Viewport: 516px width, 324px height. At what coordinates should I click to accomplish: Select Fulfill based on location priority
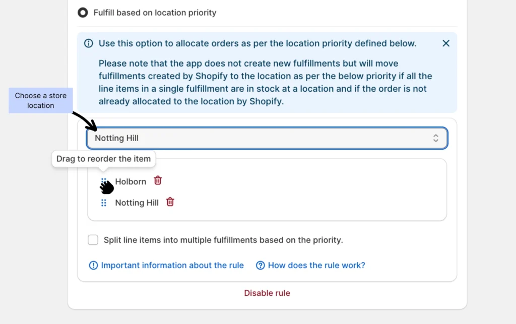pos(83,13)
